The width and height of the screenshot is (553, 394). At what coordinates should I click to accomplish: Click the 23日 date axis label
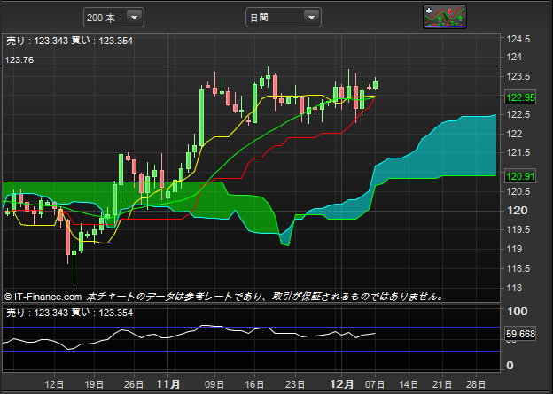295,384
